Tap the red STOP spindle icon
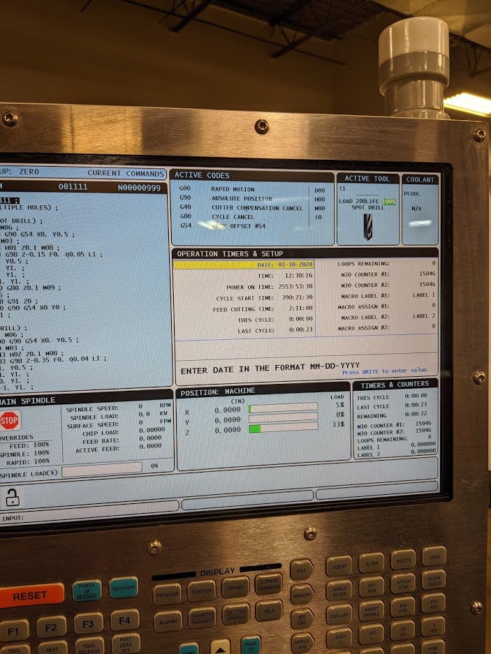Image resolution: width=491 pixels, height=654 pixels. (x=10, y=421)
